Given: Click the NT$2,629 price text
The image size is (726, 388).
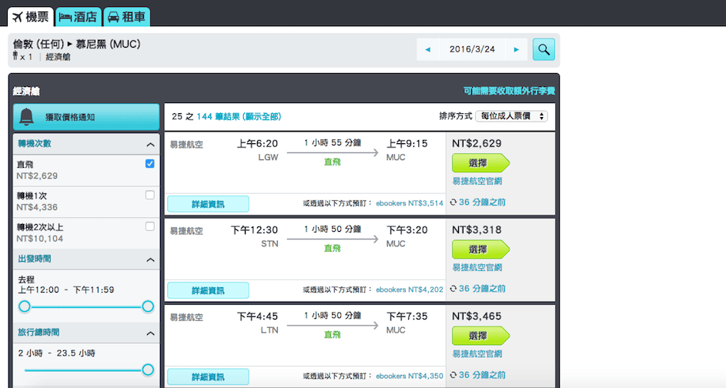Looking at the screenshot, I should (x=477, y=143).
